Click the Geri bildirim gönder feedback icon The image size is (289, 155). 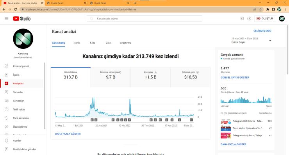pos(7,149)
